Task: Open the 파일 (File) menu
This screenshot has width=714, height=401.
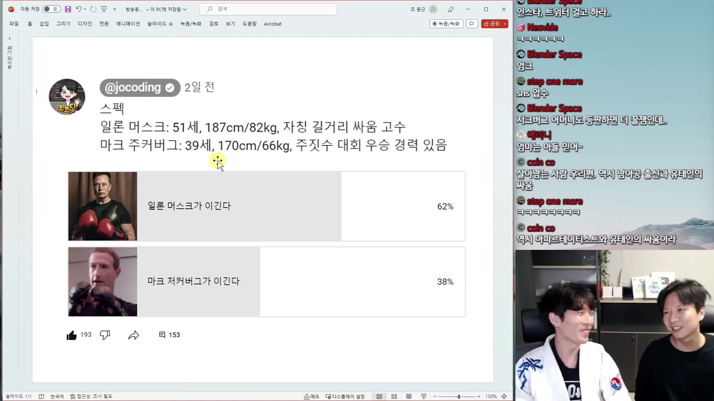Action: tap(14, 24)
